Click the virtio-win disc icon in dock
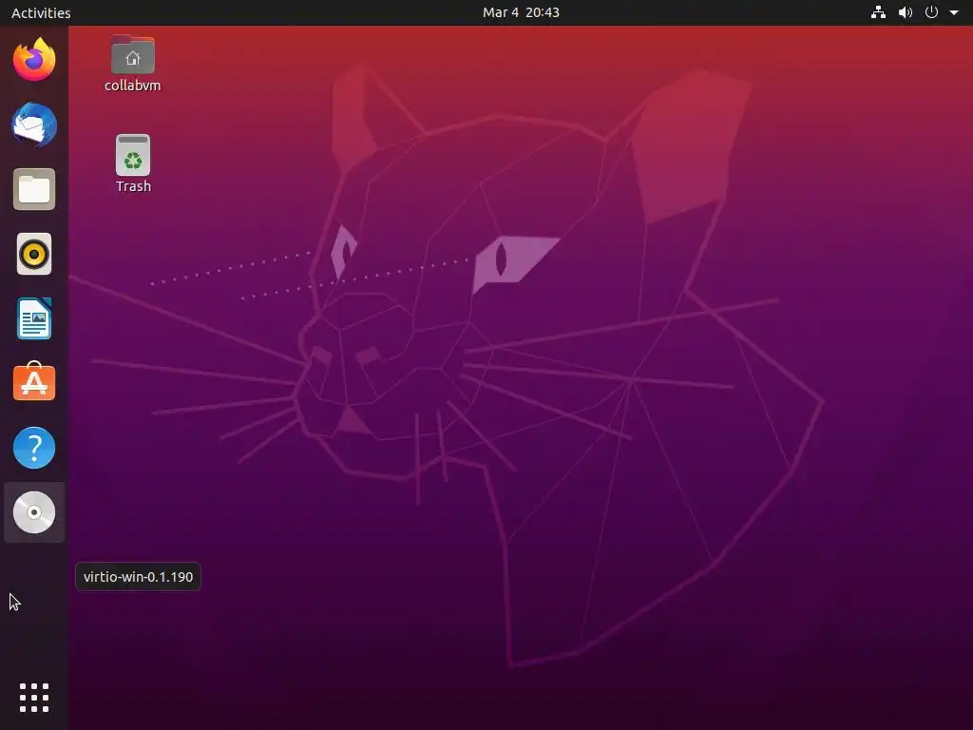This screenshot has height=730, width=973. 34,512
